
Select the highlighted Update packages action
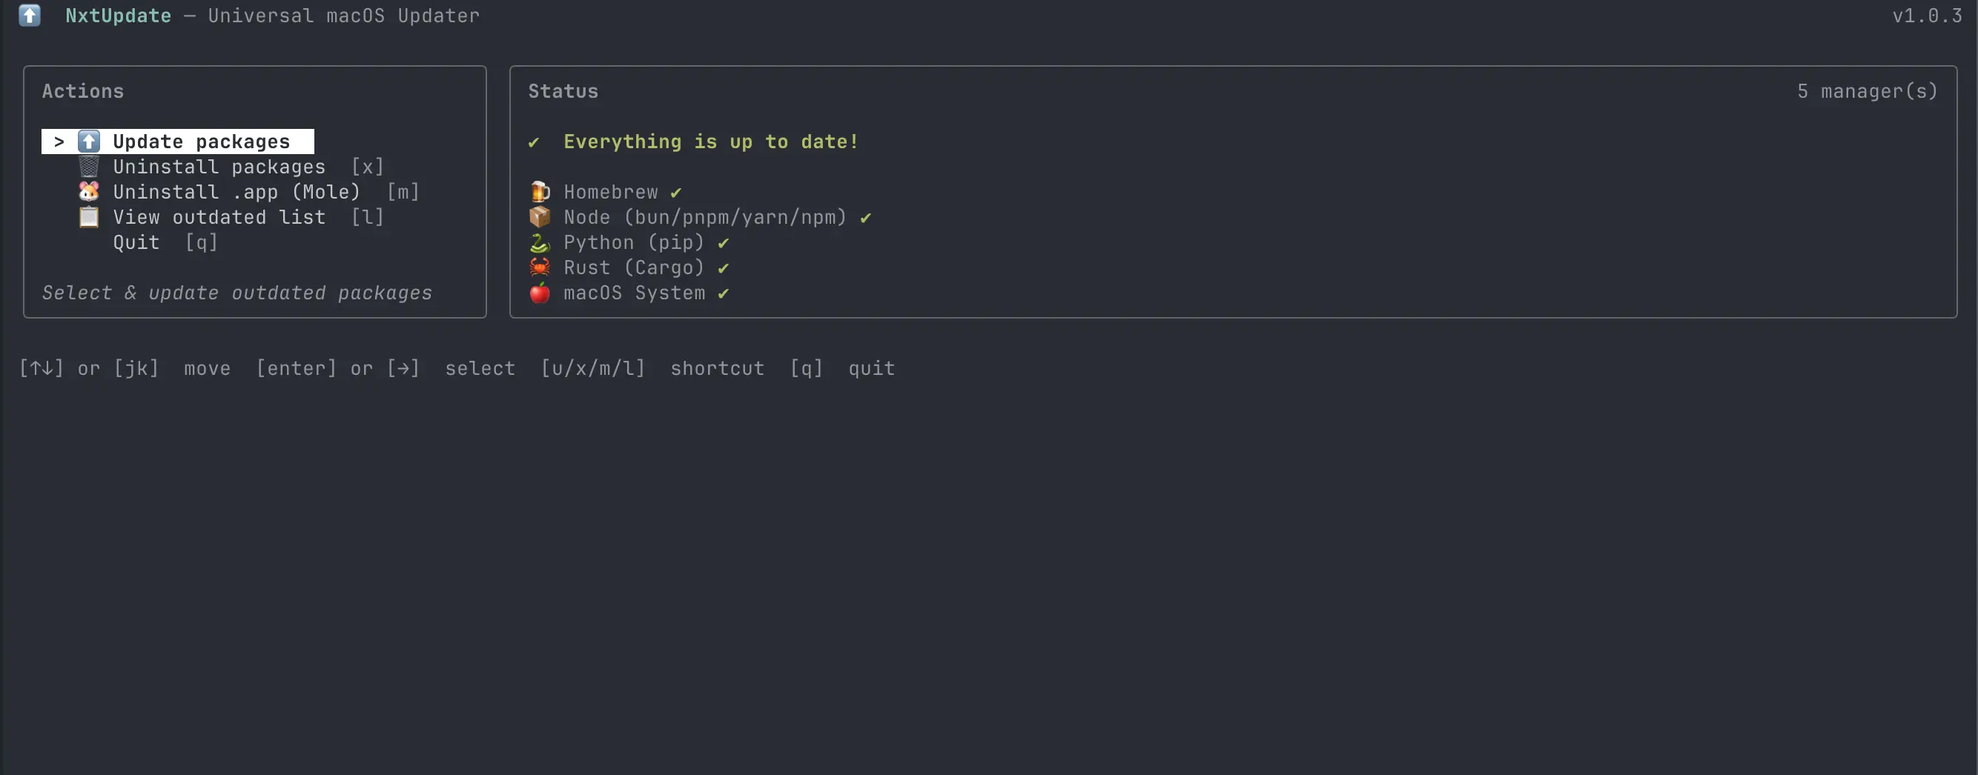(x=201, y=142)
